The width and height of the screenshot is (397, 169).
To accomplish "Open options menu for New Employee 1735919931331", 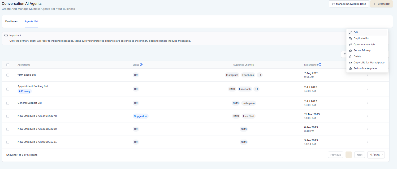I will pos(367,142).
